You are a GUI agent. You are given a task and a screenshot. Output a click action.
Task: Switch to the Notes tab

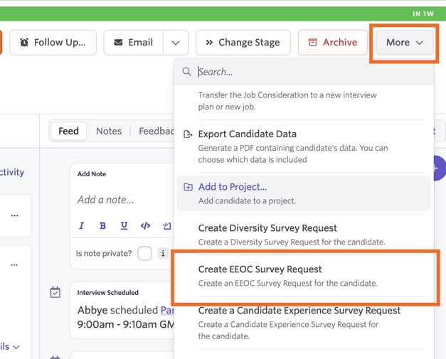(x=109, y=131)
